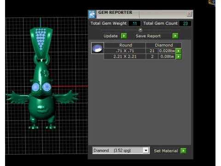The width and height of the screenshot is (221, 166).
Task: Click the Gem Reporter logo icon
Action: (x=92, y=14)
